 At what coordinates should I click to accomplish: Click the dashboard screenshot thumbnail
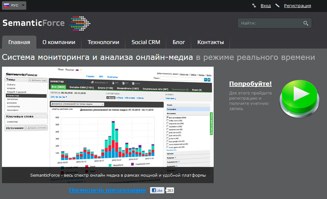(108, 125)
